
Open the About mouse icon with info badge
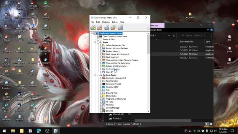coord(120,28)
